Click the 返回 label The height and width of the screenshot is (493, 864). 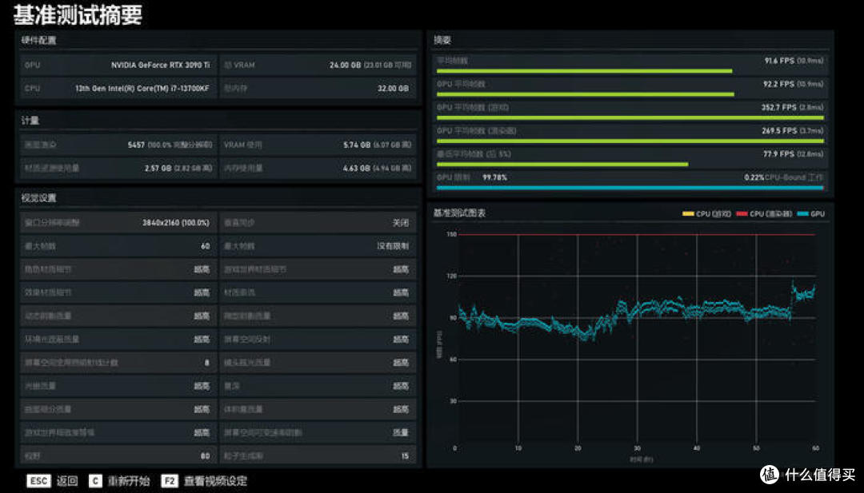tap(67, 481)
